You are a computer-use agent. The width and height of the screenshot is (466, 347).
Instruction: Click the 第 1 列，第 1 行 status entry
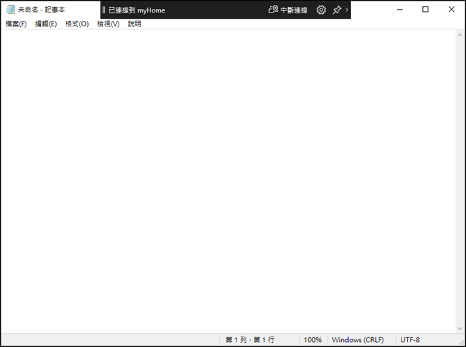(x=250, y=339)
